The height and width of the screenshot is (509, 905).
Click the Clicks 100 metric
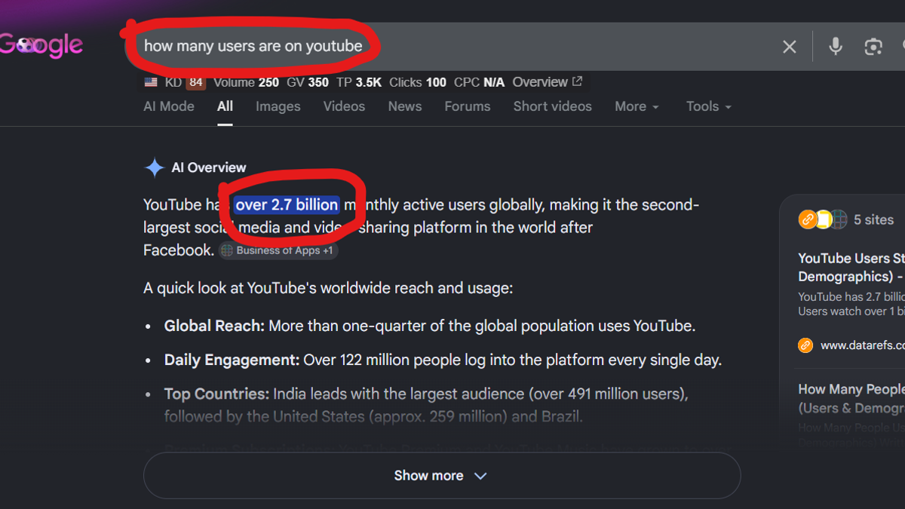tap(418, 82)
